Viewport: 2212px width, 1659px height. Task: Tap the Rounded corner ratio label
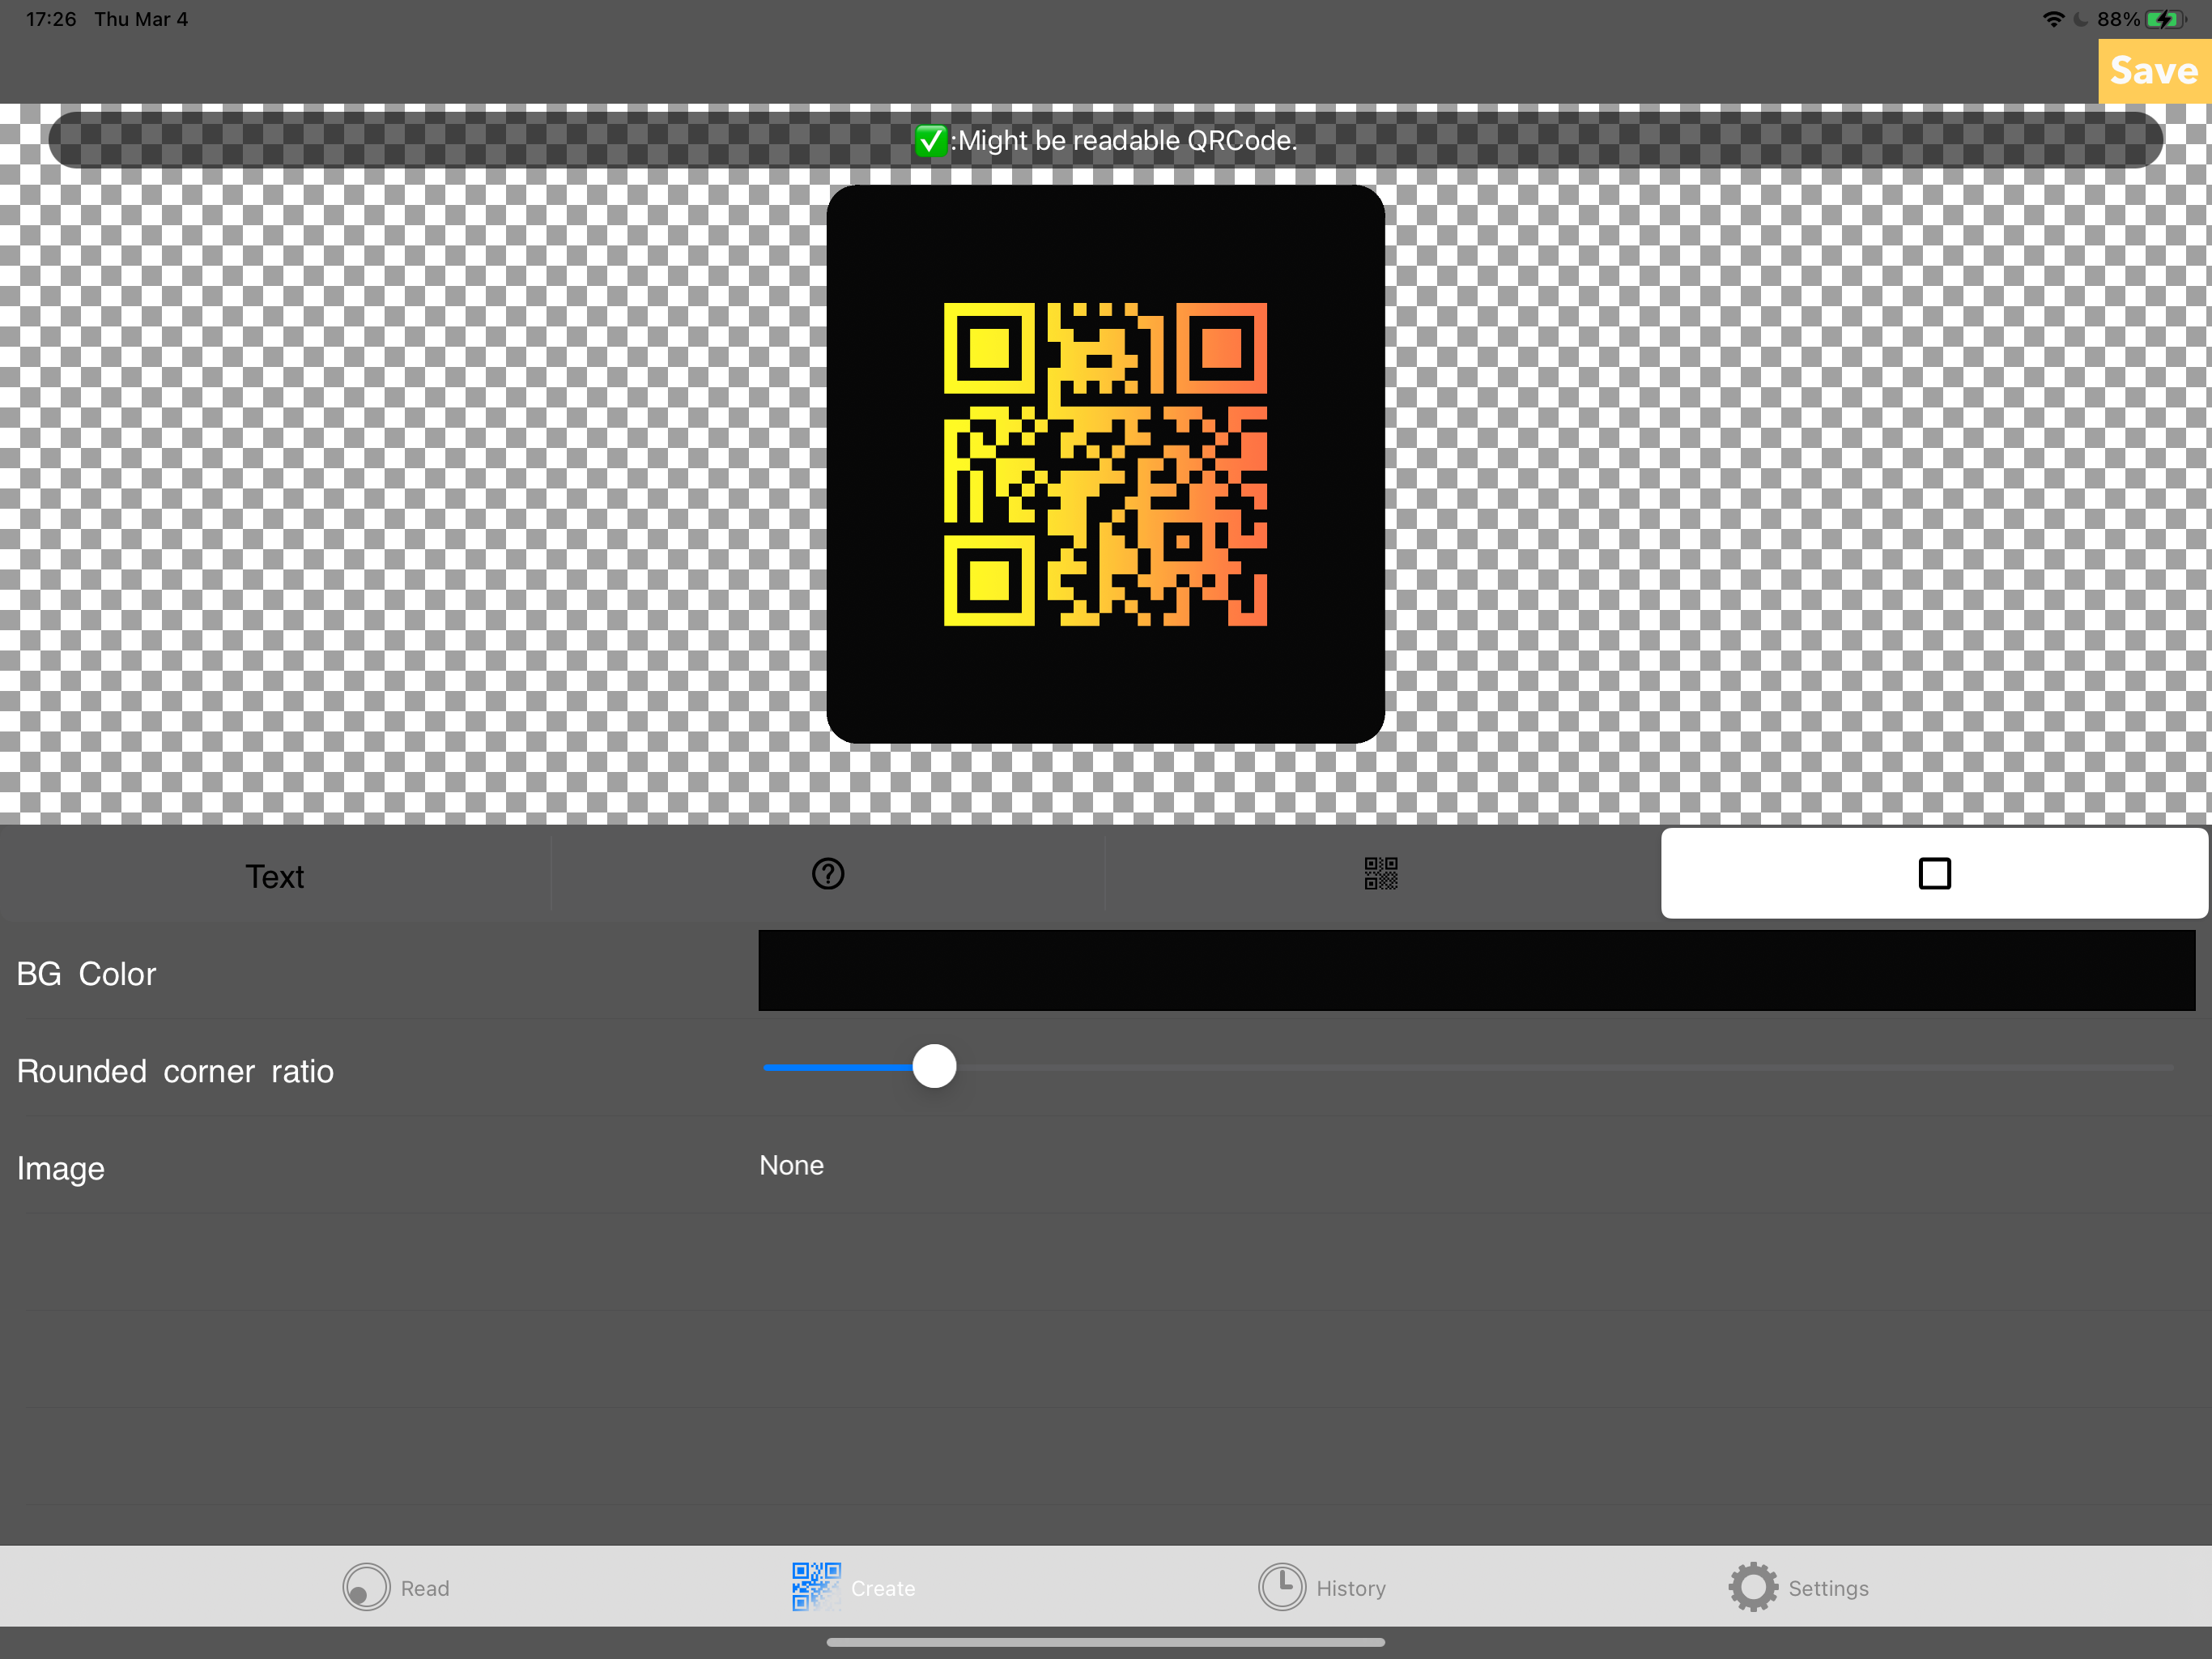[175, 1071]
